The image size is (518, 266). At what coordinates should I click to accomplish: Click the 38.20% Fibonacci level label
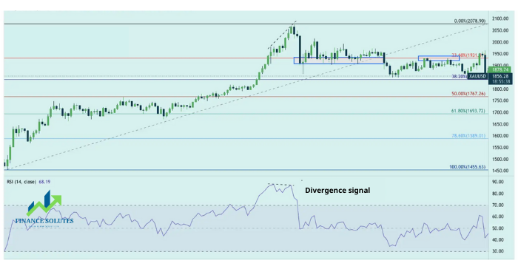460,76
